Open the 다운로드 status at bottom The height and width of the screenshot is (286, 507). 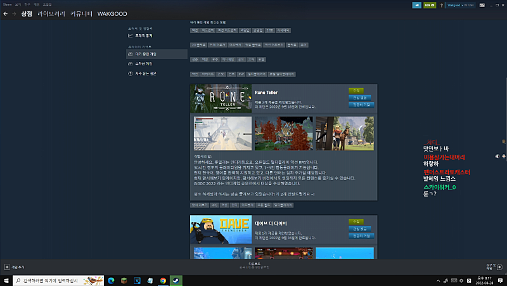coord(254,266)
